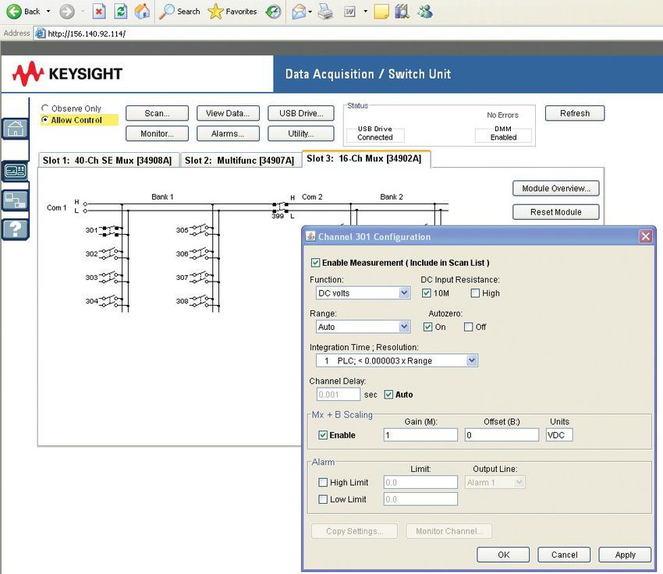
Task: Click the Status Refresh button
Action: point(575,113)
